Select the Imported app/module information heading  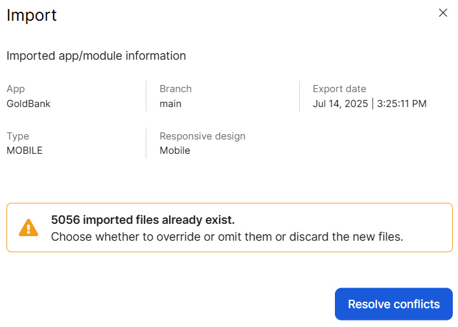click(x=96, y=56)
